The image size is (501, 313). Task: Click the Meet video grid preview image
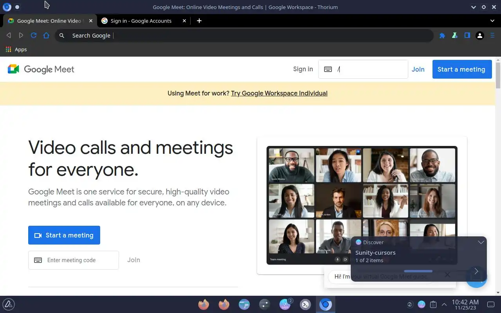[x=362, y=205]
